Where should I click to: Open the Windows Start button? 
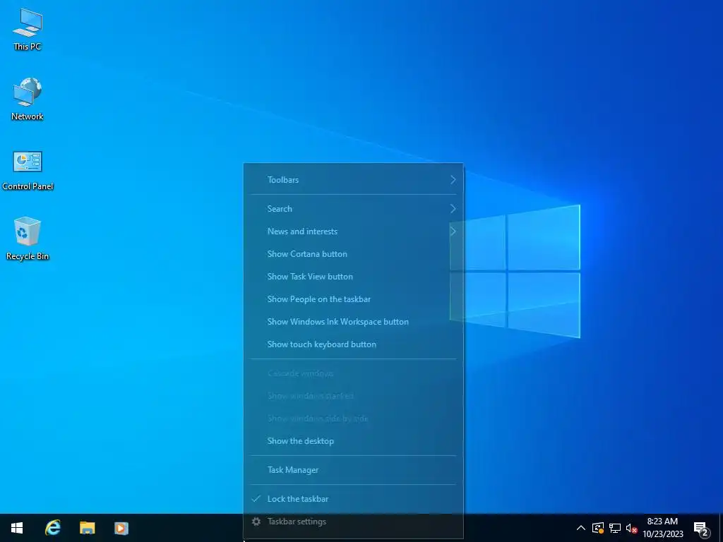17,528
